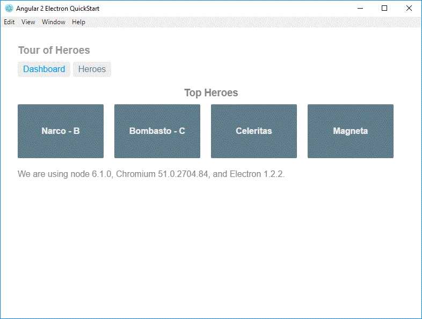Open the Magneta hero card
This screenshot has height=319, width=422.
click(351, 131)
